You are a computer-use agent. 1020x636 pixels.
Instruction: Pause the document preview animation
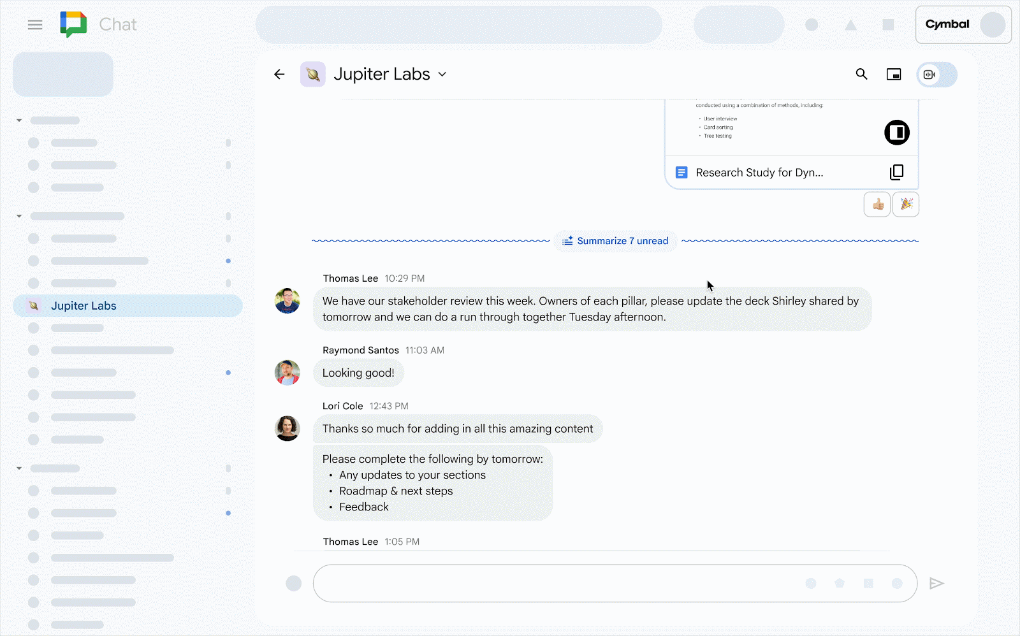(x=896, y=133)
